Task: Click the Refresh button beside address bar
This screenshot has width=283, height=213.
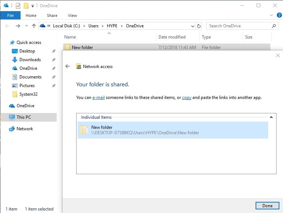Action: pos(199,26)
